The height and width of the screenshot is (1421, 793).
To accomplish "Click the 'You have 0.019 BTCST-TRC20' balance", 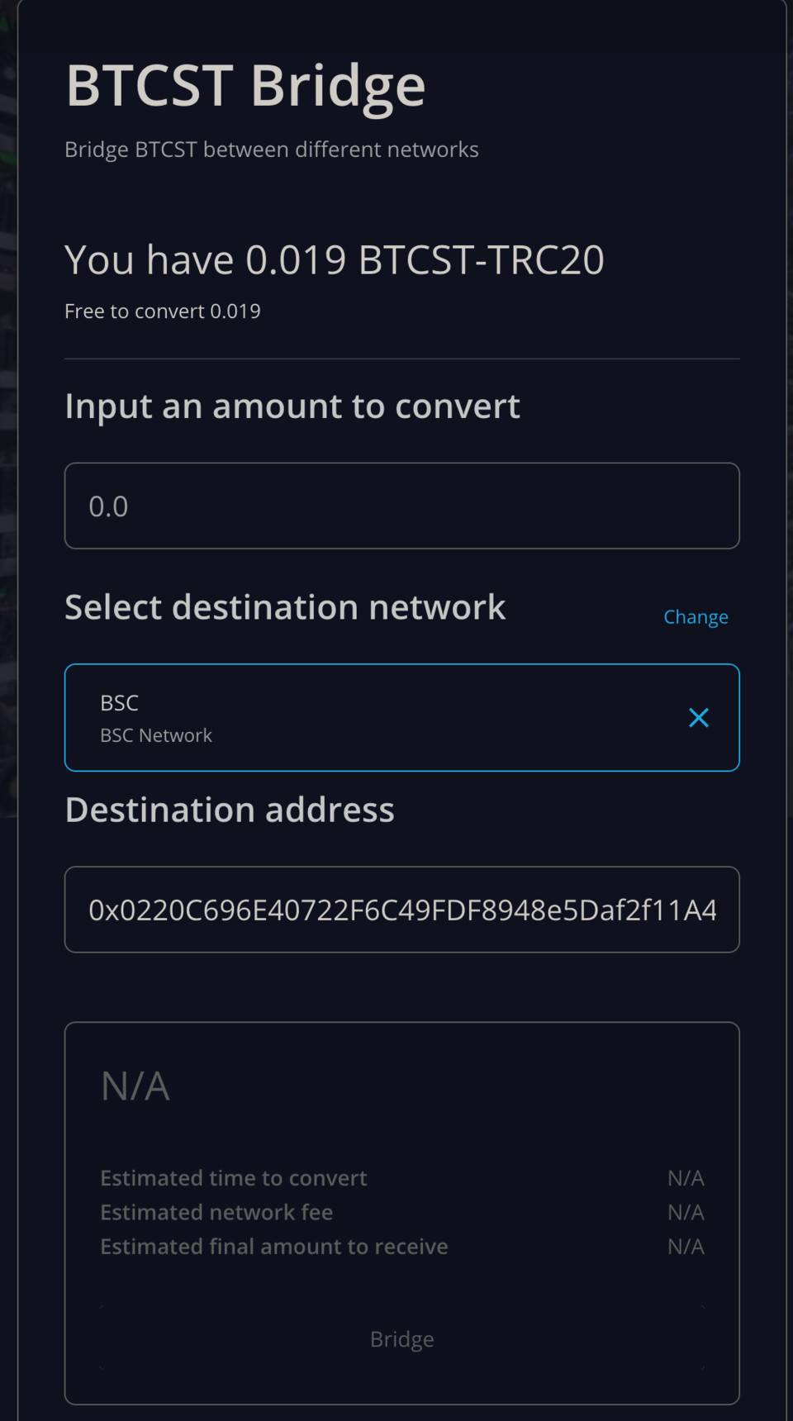I will (334, 259).
